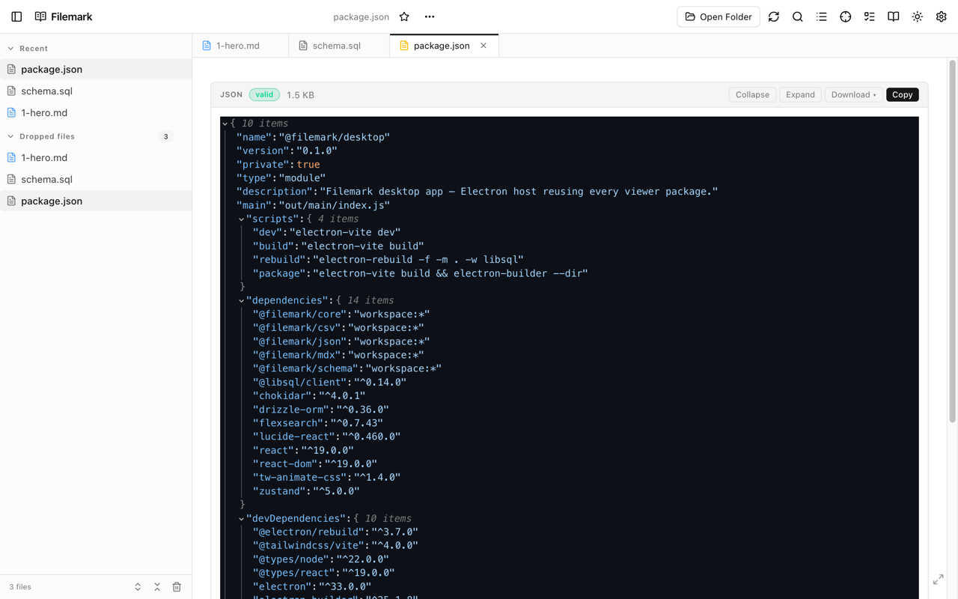This screenshot has width=958, height=599.
Task: Open the reading mode book icon
Action: [894, 16]
